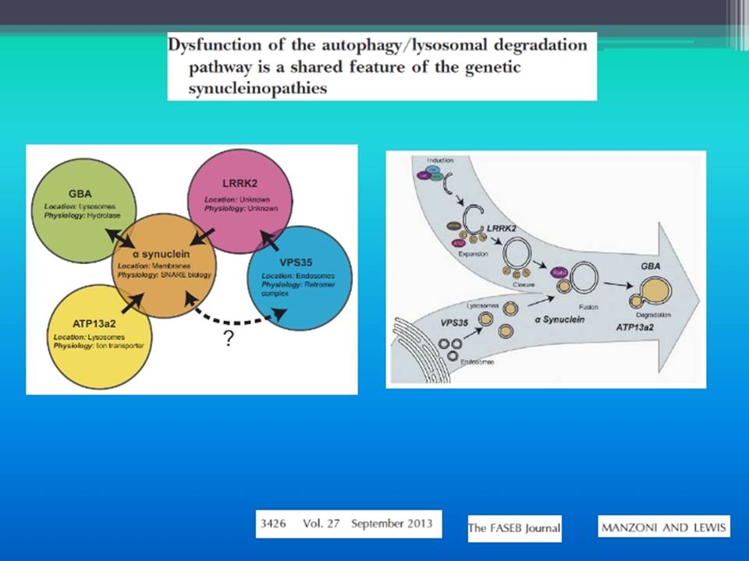Click the 'Induction' label in the pathway figure
Viewport: 749px width, 561px height.
click(x=440, y=161)
